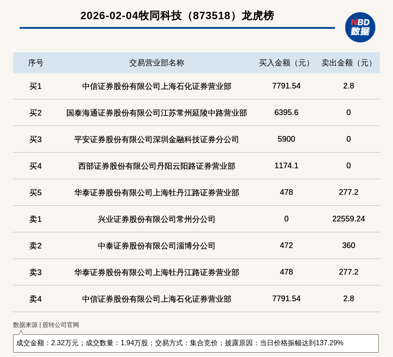This screenshot has width=393, height=357.
Task: Click the 成交金额 summary note box
Action: point(196,343)
